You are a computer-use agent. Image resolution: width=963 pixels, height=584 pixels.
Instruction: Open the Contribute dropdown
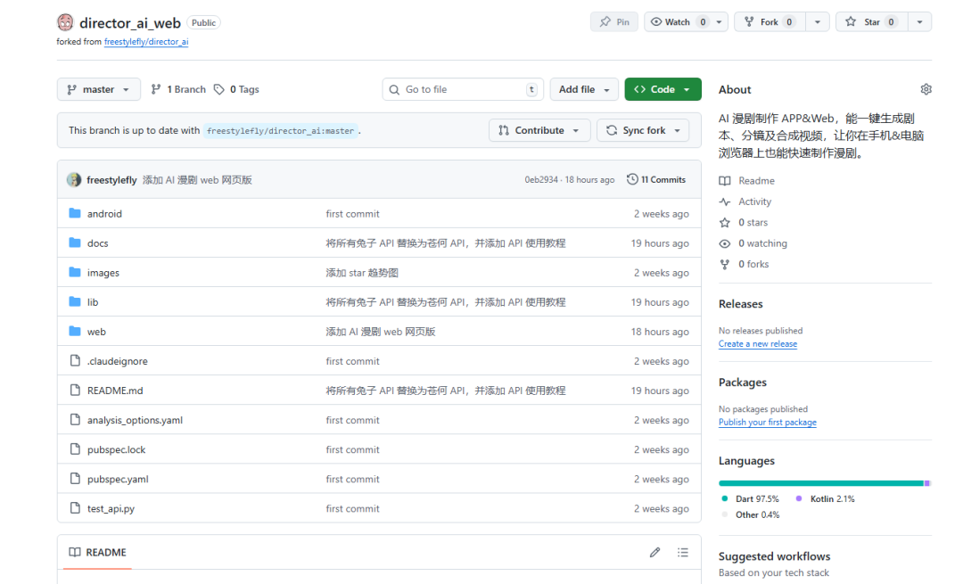[539, 130]
